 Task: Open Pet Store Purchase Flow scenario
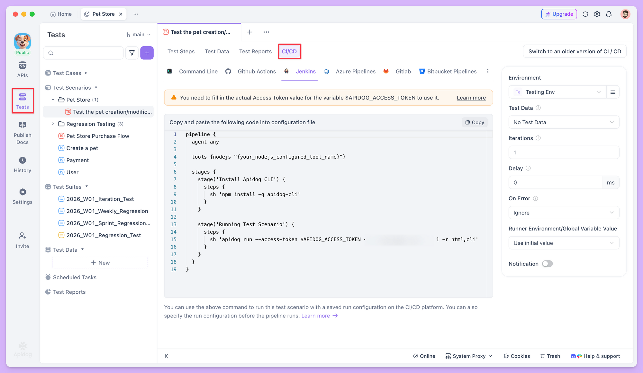pos(98,136)
